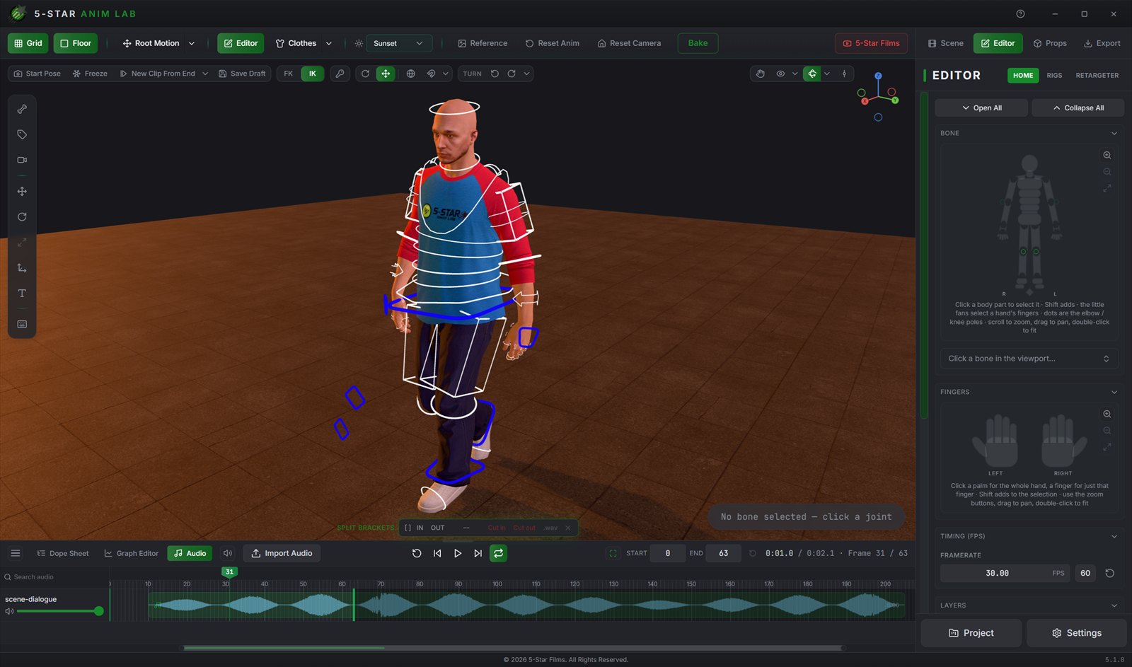
Task: Click the wrench icon next to IK
Action: [340, 74]
